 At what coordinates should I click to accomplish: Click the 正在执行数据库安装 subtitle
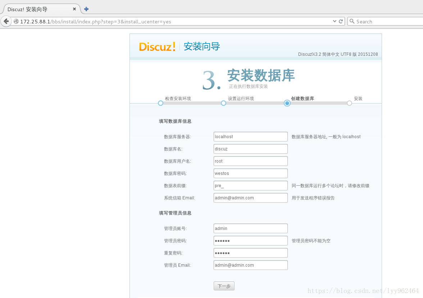click(x=249, y=86)
